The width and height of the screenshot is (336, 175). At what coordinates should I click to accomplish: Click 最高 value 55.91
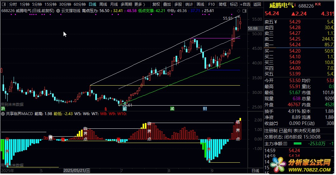click(295, 87)
